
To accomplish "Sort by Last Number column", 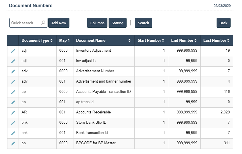I will coord(228,41).
